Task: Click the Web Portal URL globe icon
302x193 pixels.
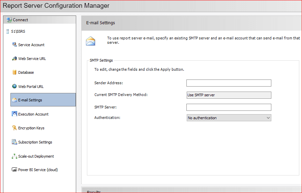Action: [14, 87]
